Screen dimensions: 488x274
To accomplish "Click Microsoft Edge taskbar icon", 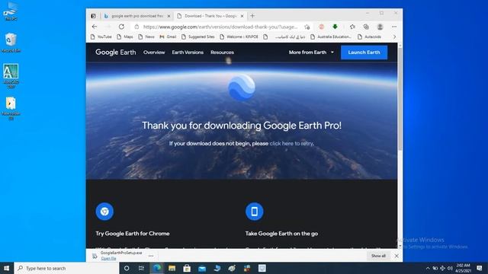I will pos(157,268).
